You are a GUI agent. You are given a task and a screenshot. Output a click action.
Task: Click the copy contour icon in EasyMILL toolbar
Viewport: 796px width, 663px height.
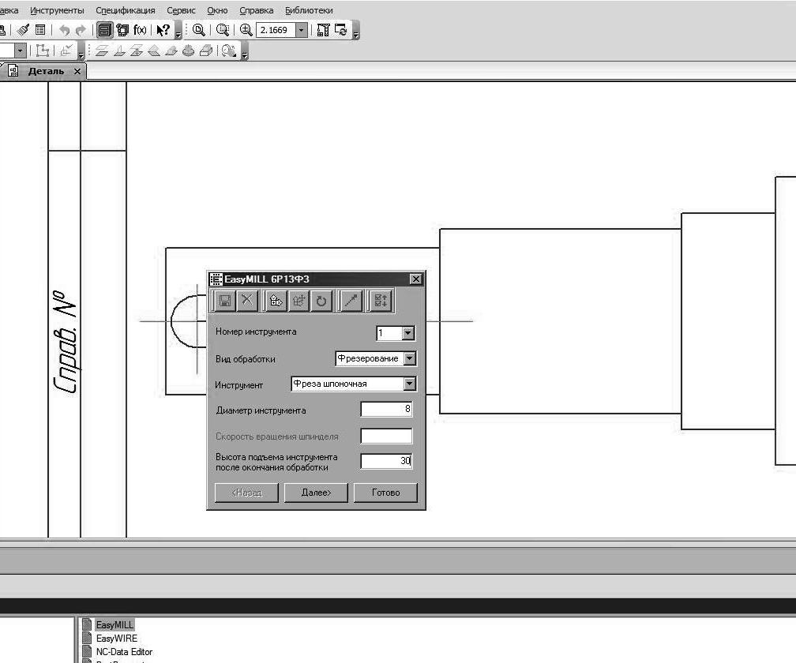coord(276,301)
